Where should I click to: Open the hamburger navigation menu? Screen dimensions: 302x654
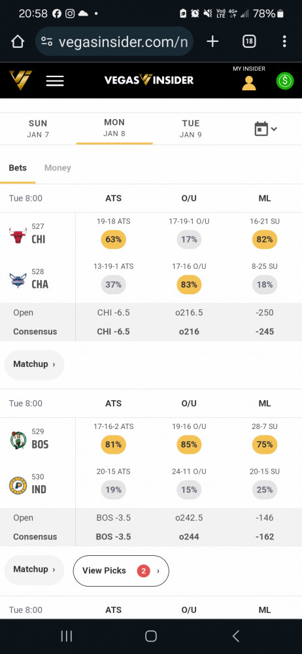[x=55, y=80]
